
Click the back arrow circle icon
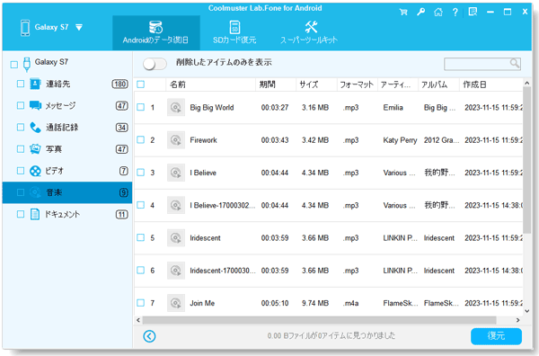pyautogui.click(x=149, y=336)
